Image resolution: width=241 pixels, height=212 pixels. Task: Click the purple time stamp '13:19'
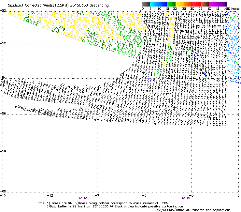(x=186, y=198)
